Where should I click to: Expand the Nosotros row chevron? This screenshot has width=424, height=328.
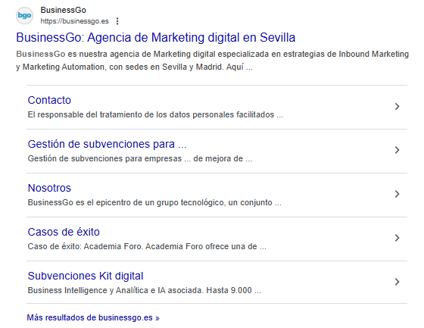pyautogui.click(x=397, y=194)
